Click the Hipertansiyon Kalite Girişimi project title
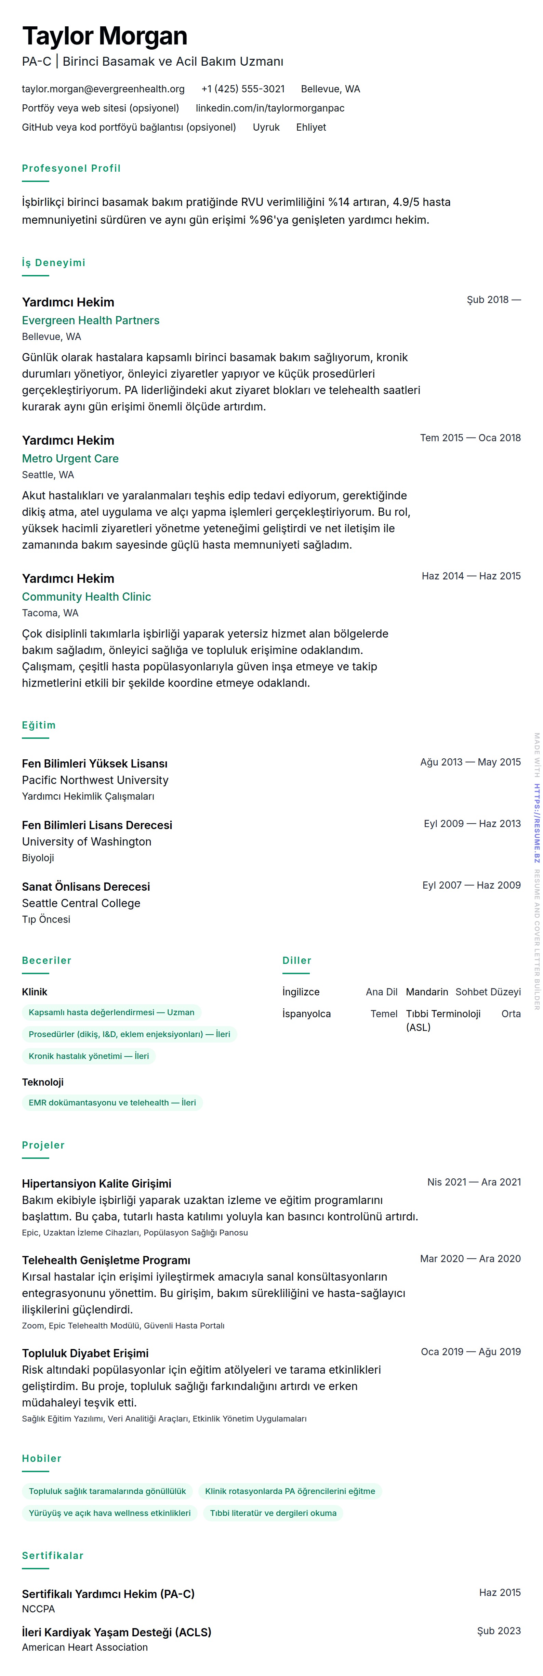 [x=96, y=1183]
